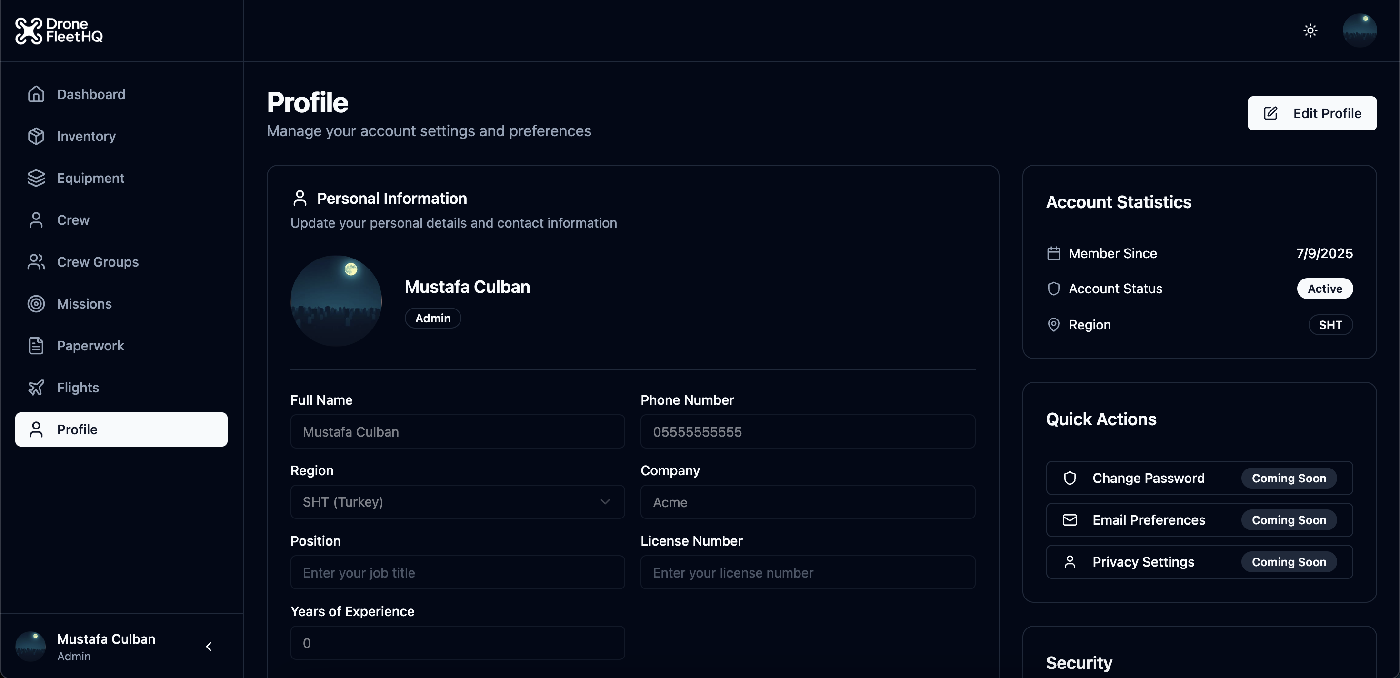1400x678 pixels.
Task: Click the Security section heading
Action: pyautogui.click(x=1079, y=662)
